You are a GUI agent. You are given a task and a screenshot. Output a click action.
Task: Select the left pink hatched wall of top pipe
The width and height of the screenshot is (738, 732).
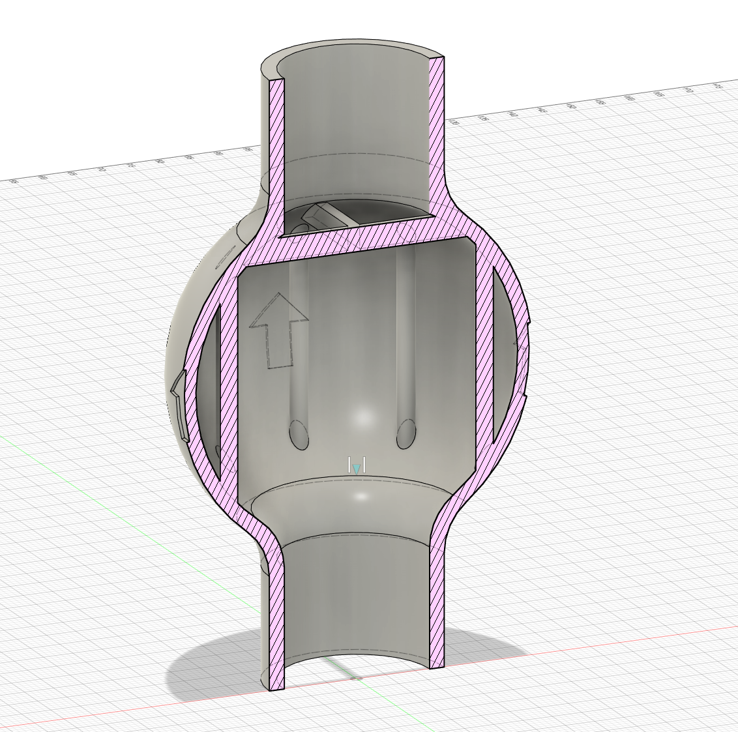[276, 155]
